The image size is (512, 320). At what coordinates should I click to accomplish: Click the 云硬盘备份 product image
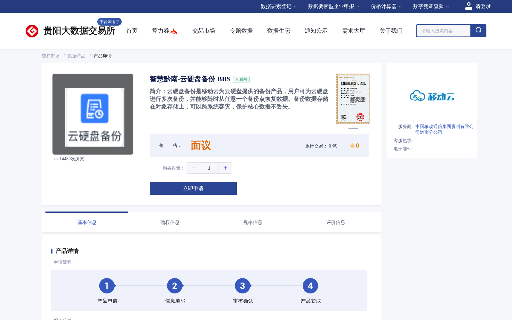(93, 114)
